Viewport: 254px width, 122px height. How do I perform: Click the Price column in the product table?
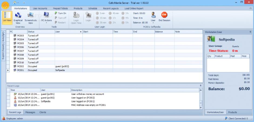(245, 56)
